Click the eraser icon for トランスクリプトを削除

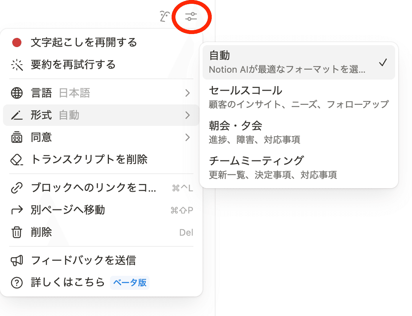[x=17, y=160]
